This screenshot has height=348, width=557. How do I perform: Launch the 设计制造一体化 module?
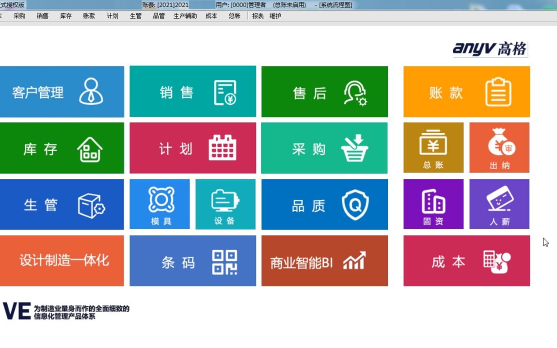[62, 260]
